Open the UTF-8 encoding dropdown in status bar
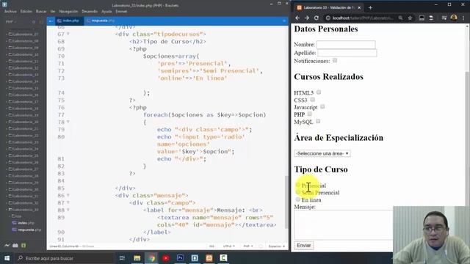The width and height of the screenshot is (470, 264). pos(228,246)
